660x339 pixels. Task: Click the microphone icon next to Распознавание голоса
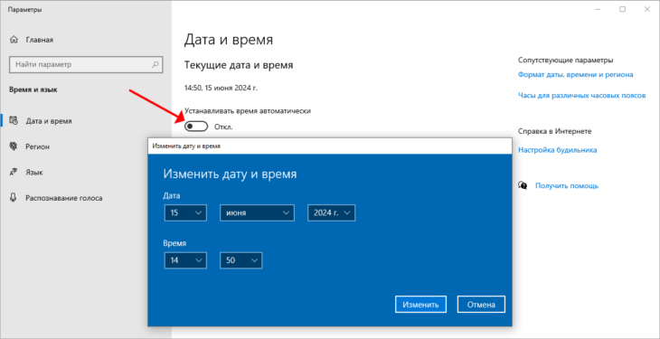pos(14,197)
